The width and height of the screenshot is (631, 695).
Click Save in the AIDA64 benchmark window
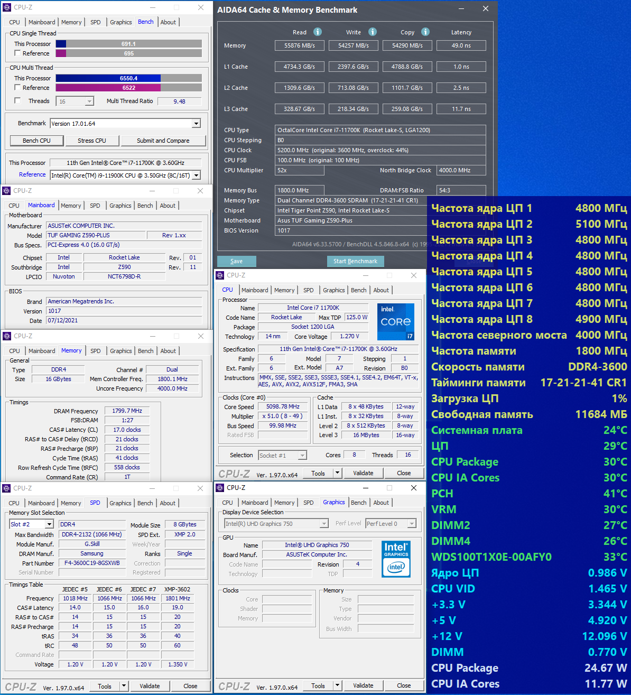[237, 261]
